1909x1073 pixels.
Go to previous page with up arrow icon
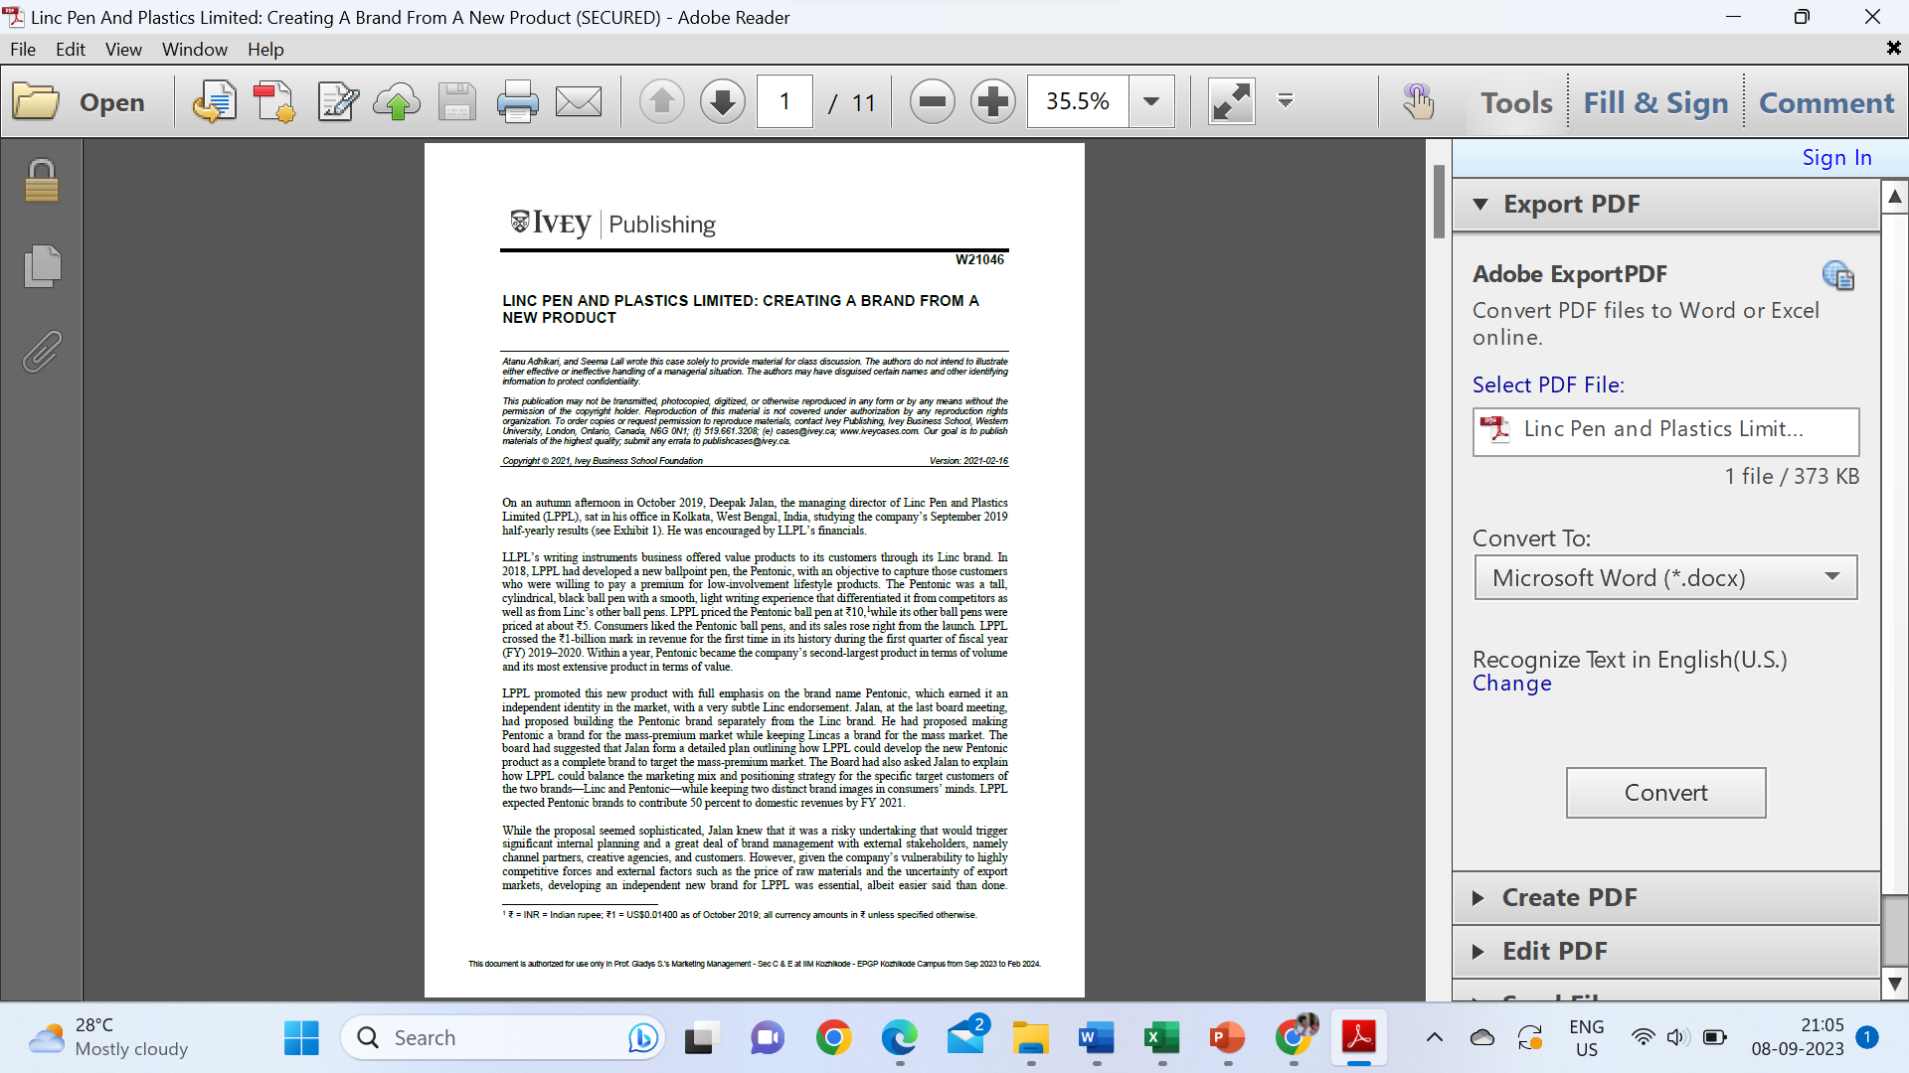click(661, 100)
